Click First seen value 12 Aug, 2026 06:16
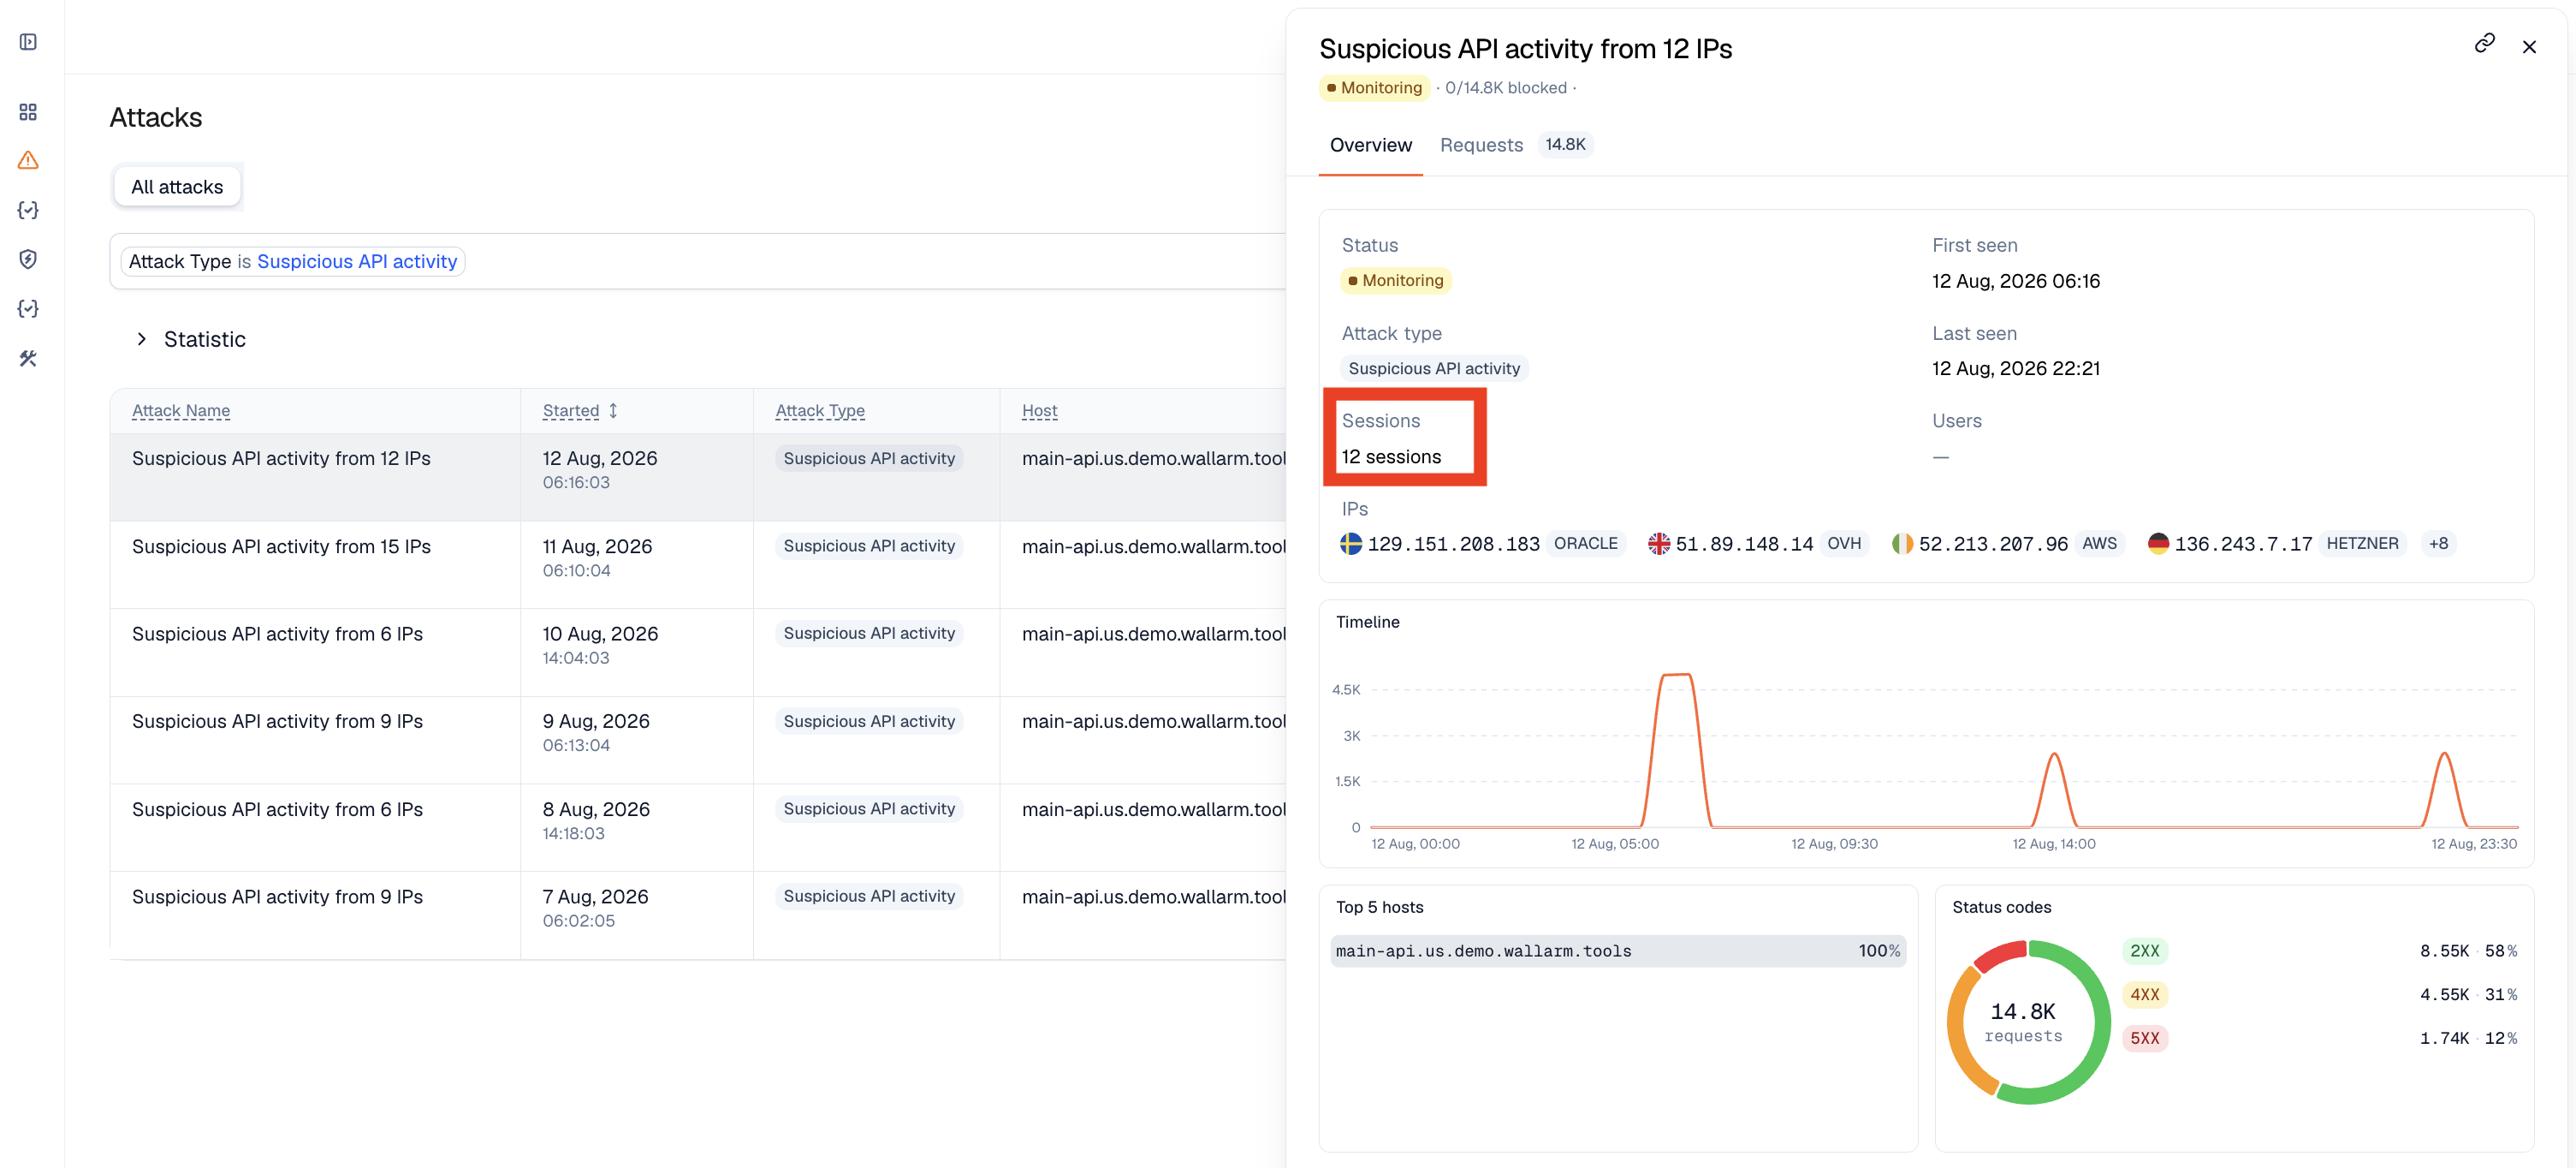This screenshot has height=1168, width=2576. (2016, 281)
